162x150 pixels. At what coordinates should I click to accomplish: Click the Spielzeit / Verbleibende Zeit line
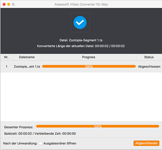click(40, 133)
